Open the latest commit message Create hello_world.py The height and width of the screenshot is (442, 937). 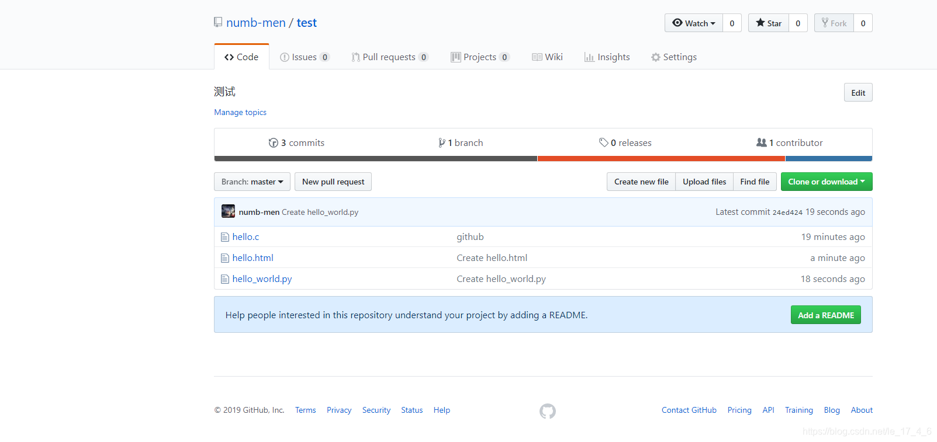tap(320, 212)
